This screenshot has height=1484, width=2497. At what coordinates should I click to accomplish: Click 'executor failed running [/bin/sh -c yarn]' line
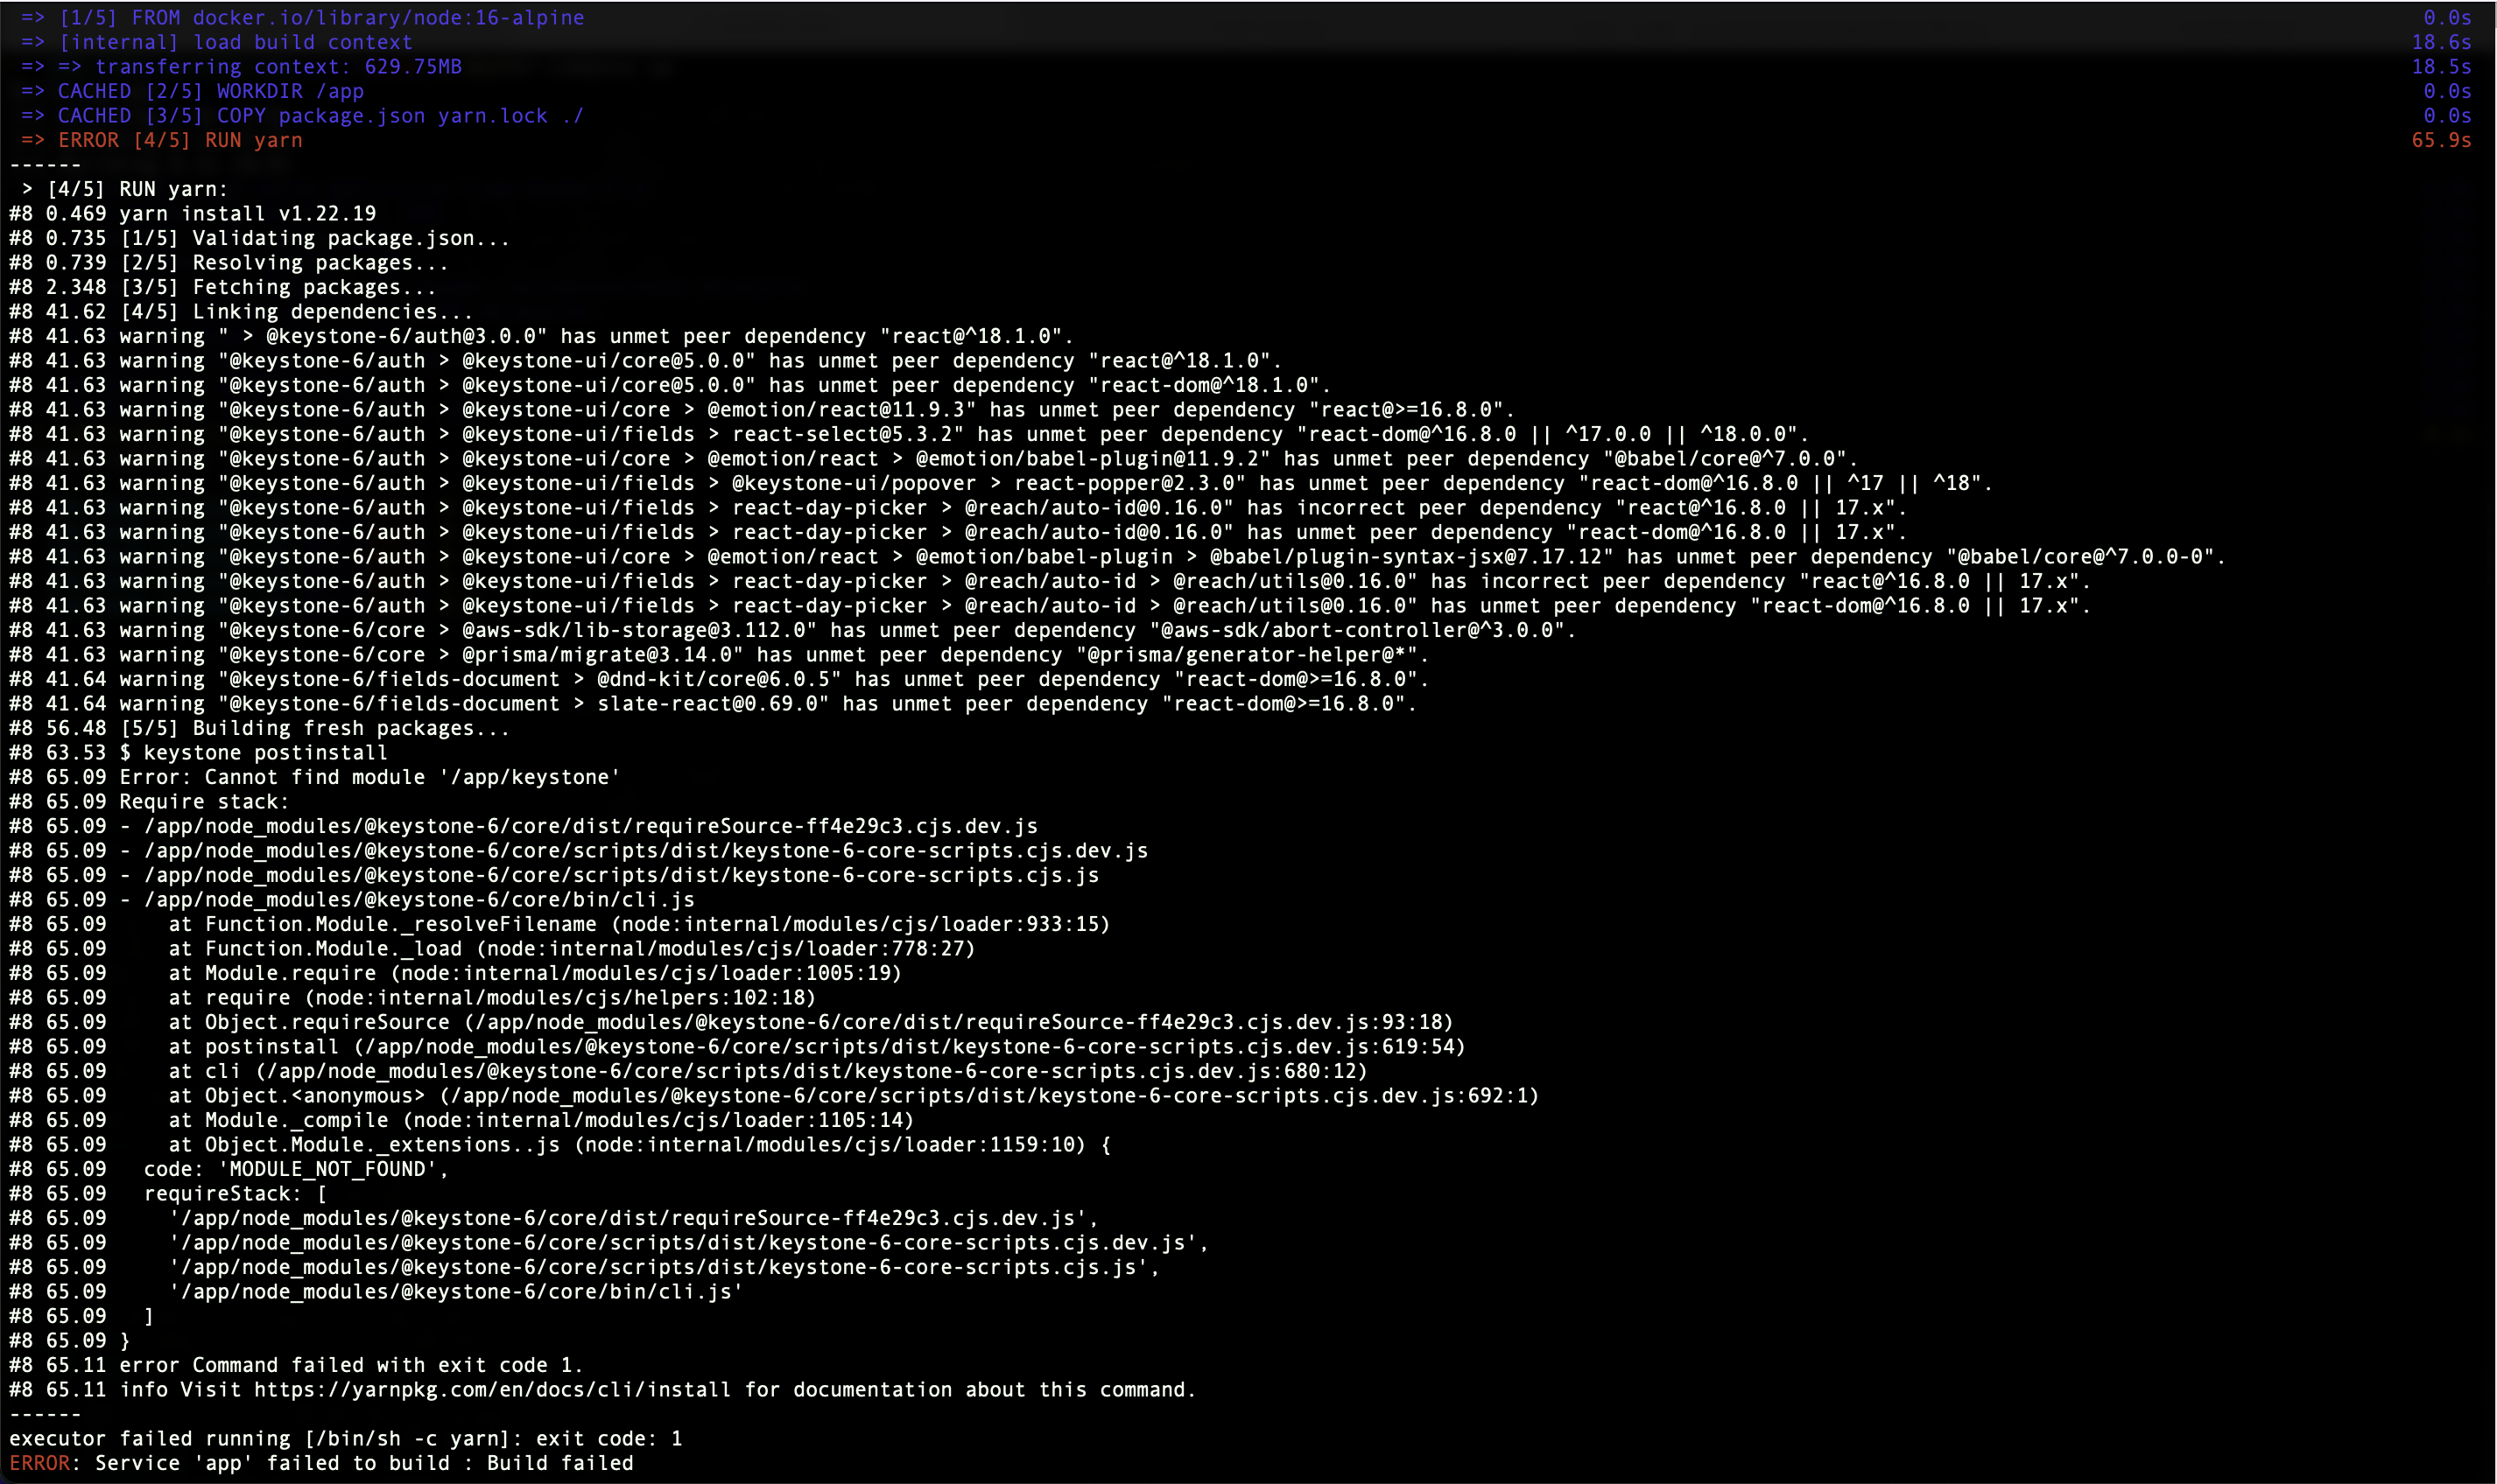coord(346,1439)
